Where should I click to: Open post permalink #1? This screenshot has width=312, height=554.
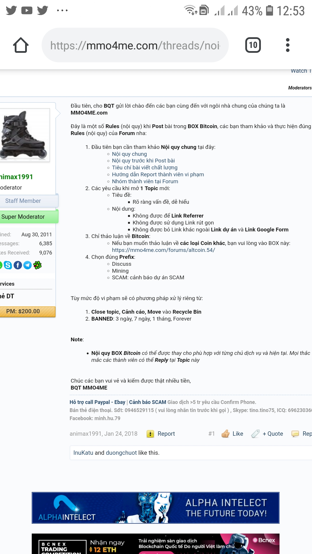211,434
